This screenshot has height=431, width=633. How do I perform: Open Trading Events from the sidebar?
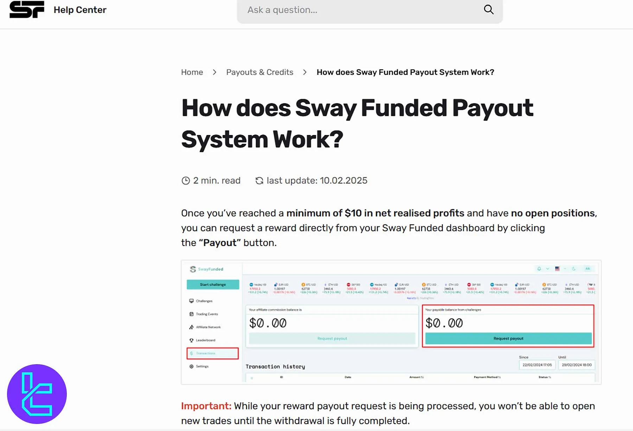pos(192,314)
